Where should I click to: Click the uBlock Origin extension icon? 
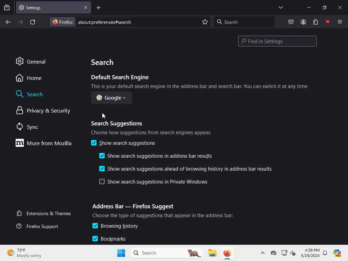click(x=327, y=22)
